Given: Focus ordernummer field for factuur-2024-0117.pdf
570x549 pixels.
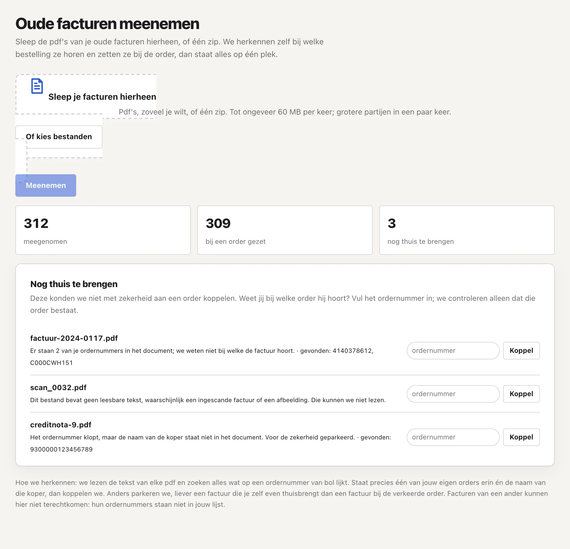Looking at the screenshot, I should tap(453, 350).
